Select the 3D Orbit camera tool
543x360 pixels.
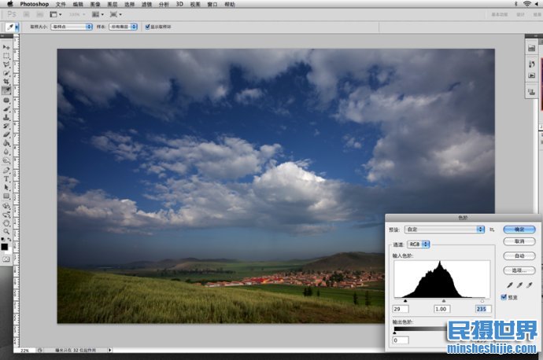(6, 215)
